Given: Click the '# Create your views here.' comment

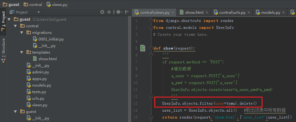Looking at the screenshot, I should [x=181, y=34].
